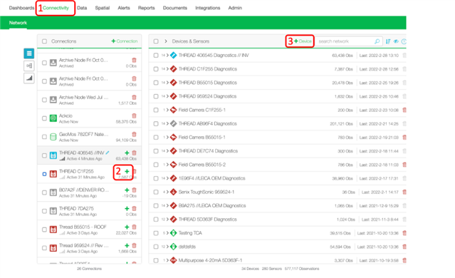Click the search magnifier icon

(x=377, y=41)
